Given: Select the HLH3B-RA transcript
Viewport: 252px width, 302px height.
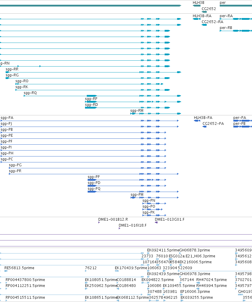Looking at the screenshot, I should click(x=196, y=19).
